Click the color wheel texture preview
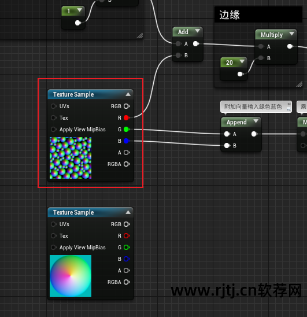The height and width of the screenshot is (317, 307). (71, 276)
